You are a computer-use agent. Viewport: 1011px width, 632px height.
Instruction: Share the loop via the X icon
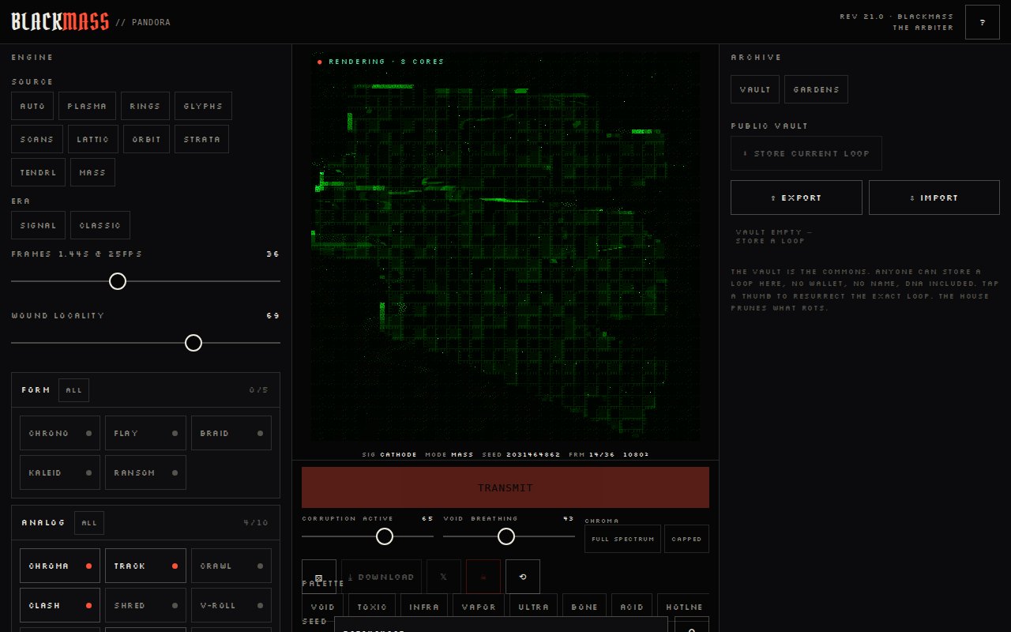click(x=444, y=577)
